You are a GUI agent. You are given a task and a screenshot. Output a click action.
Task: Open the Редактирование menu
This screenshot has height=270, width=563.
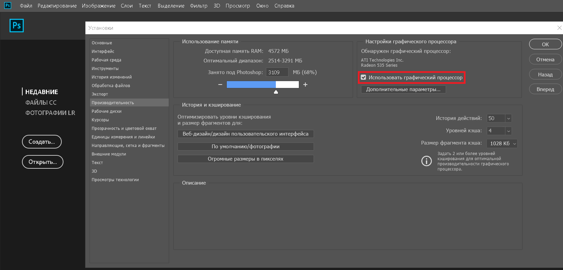57,6
